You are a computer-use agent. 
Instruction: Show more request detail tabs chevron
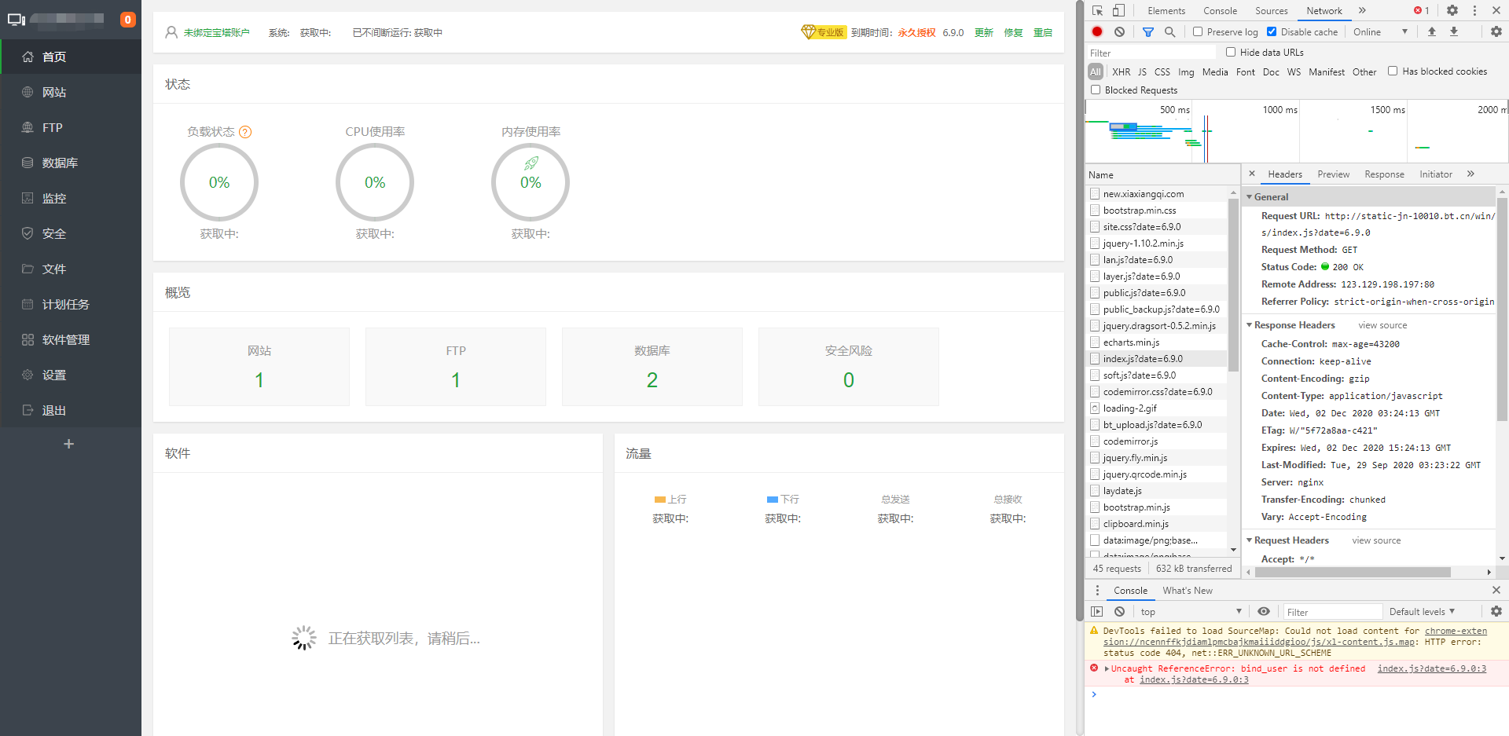pyautogui.click(x=1470, y=174)
